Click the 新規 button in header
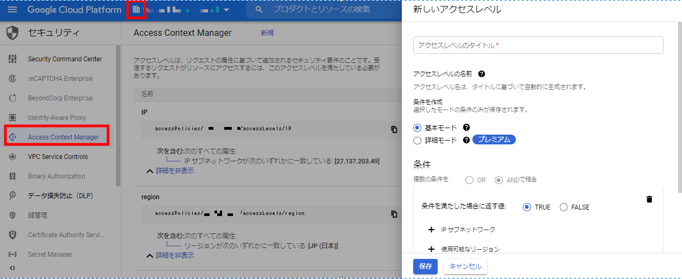The image size is (682, 279). pos(267,33)
